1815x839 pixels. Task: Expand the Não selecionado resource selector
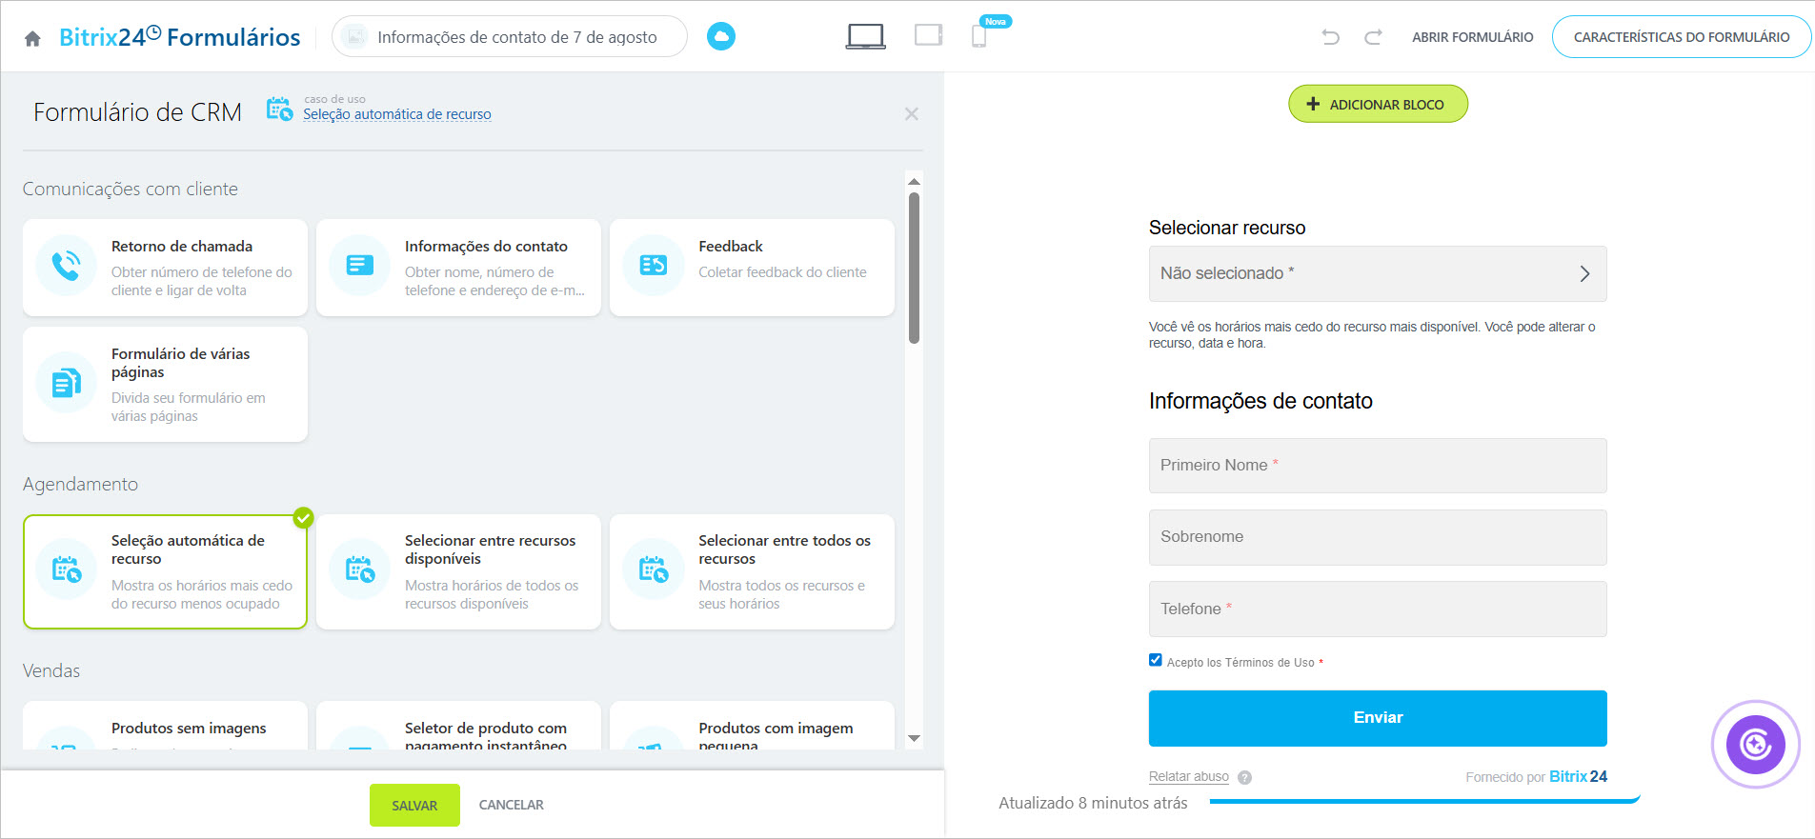point(1377,274)
